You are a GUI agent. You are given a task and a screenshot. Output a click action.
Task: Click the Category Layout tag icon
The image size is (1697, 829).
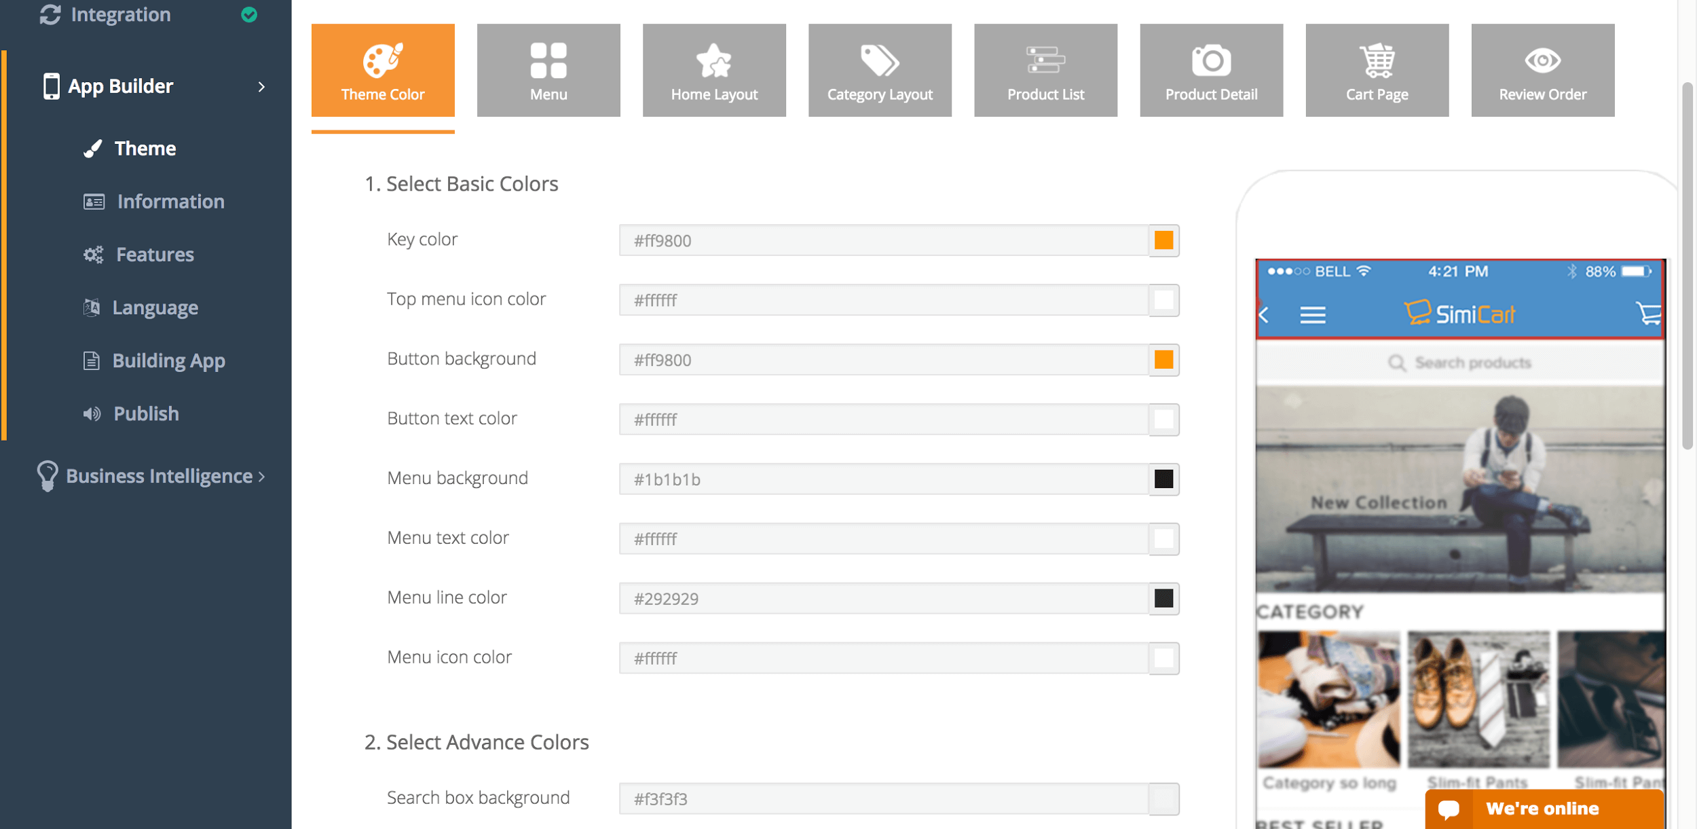[x=880, y=61]
